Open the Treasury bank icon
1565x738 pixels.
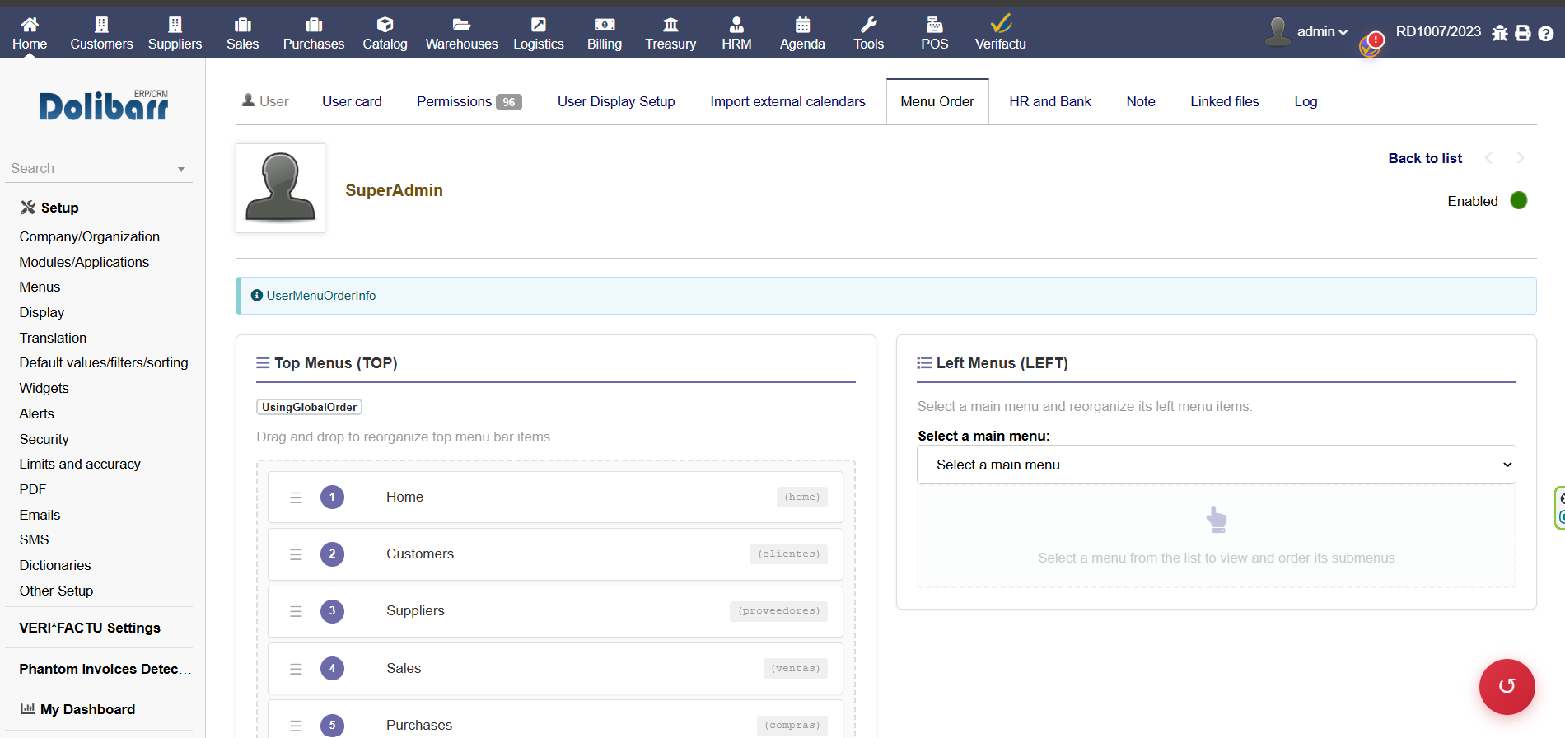click(x=670, y=25)
